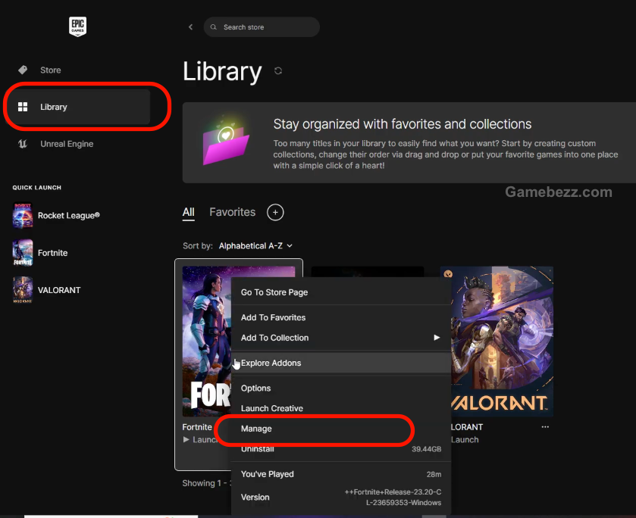
Task: Click the VALORANT game cover art
Action: 502,342
